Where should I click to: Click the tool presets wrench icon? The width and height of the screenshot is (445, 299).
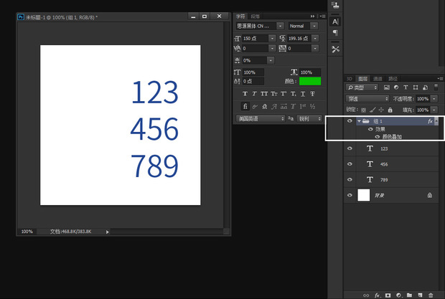pos(335,49)
